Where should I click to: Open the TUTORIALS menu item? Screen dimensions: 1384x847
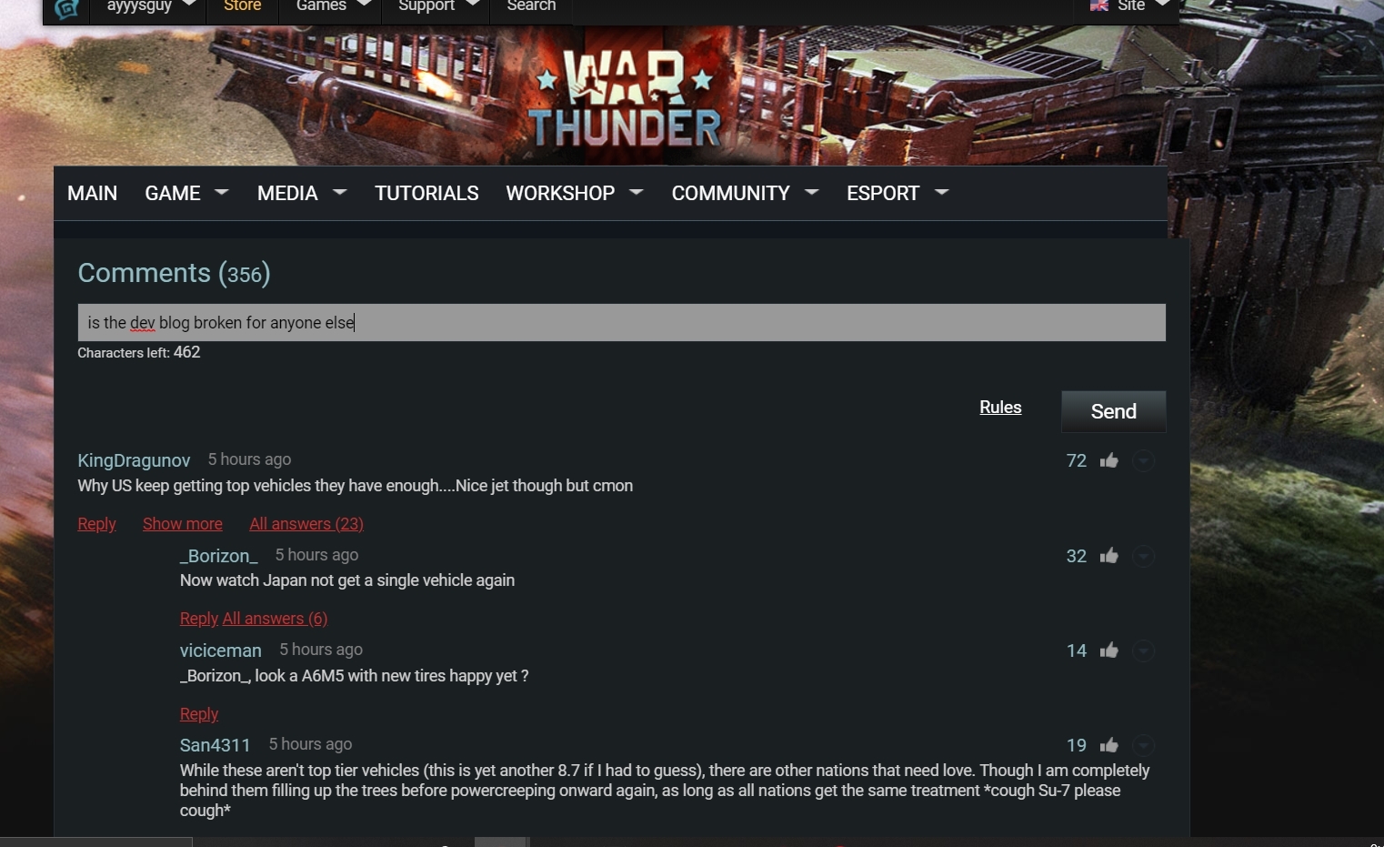[x=426, y=193]
